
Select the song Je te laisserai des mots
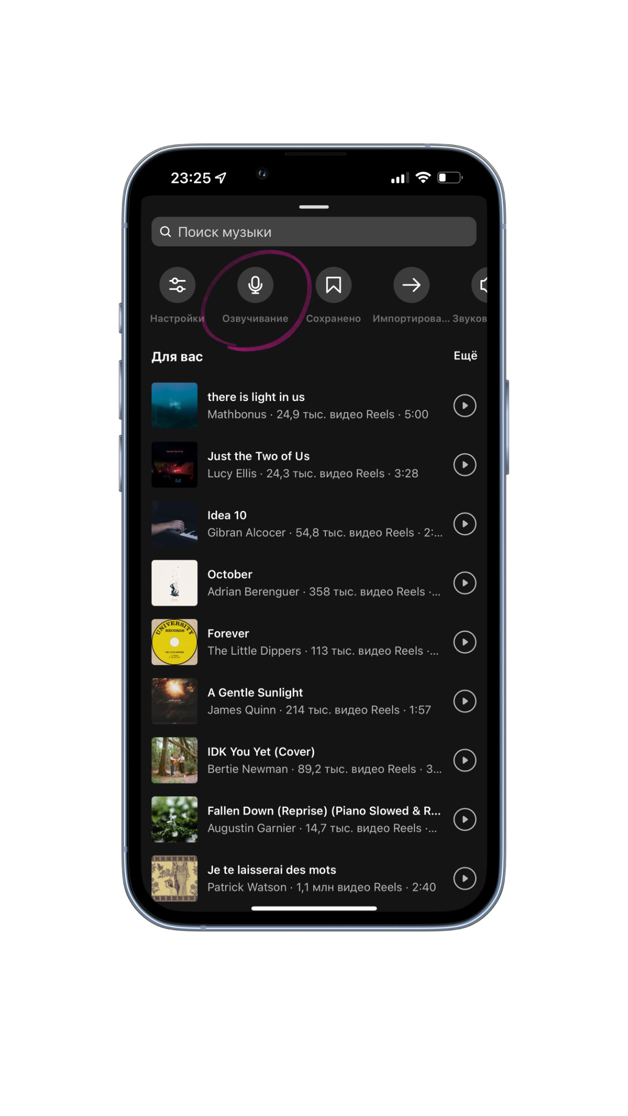(314, 879)
